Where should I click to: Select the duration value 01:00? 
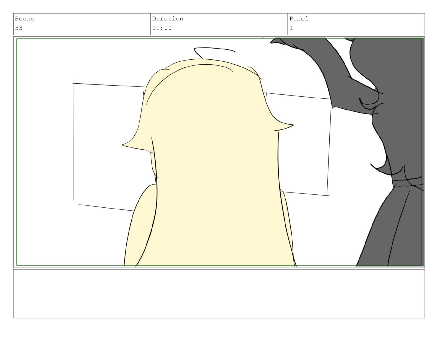pyautogui.click(x=162, y=28)
